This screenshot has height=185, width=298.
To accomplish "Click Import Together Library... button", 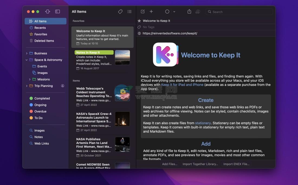I will pos(200,164).
